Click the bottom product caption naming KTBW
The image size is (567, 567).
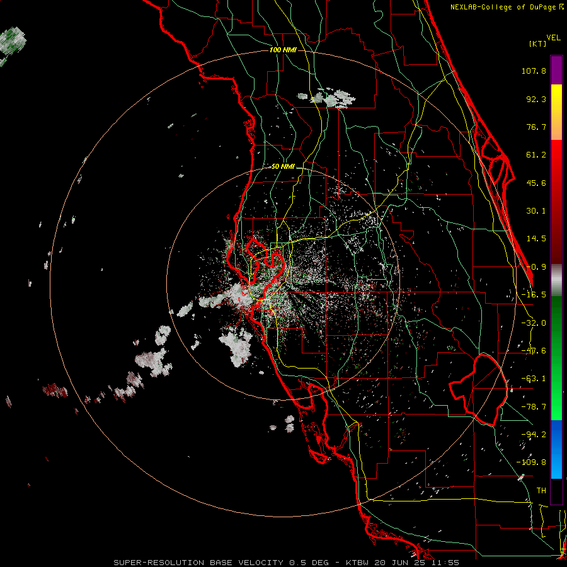pos(287,563)
